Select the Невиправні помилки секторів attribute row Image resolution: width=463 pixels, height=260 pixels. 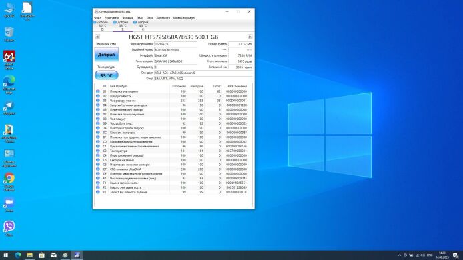[172, 165]
